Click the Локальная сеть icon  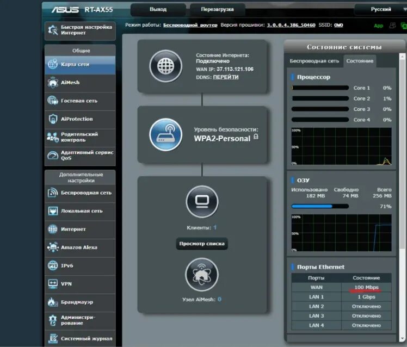[53, 210]
